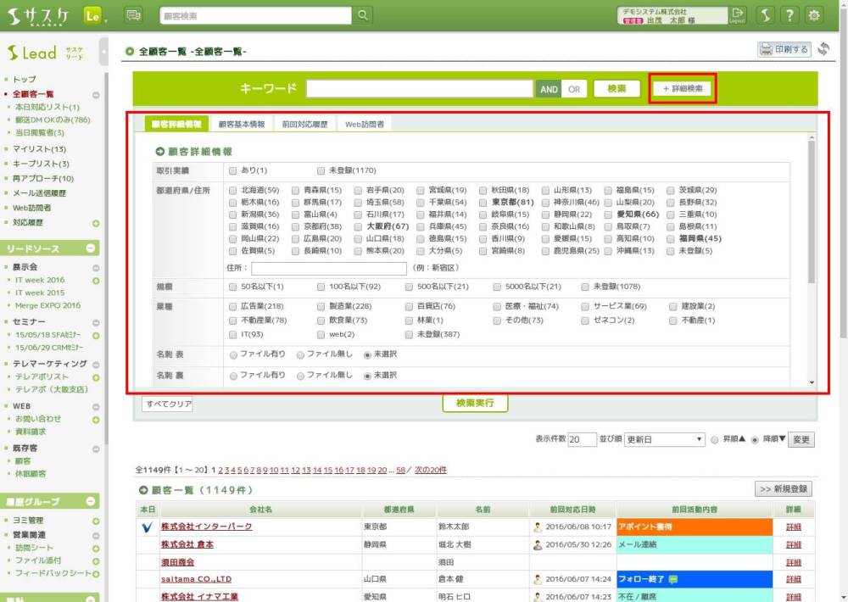Collapse the リードソース sidebar section
This screenshot has width=848, height=602.
[96, 248]
